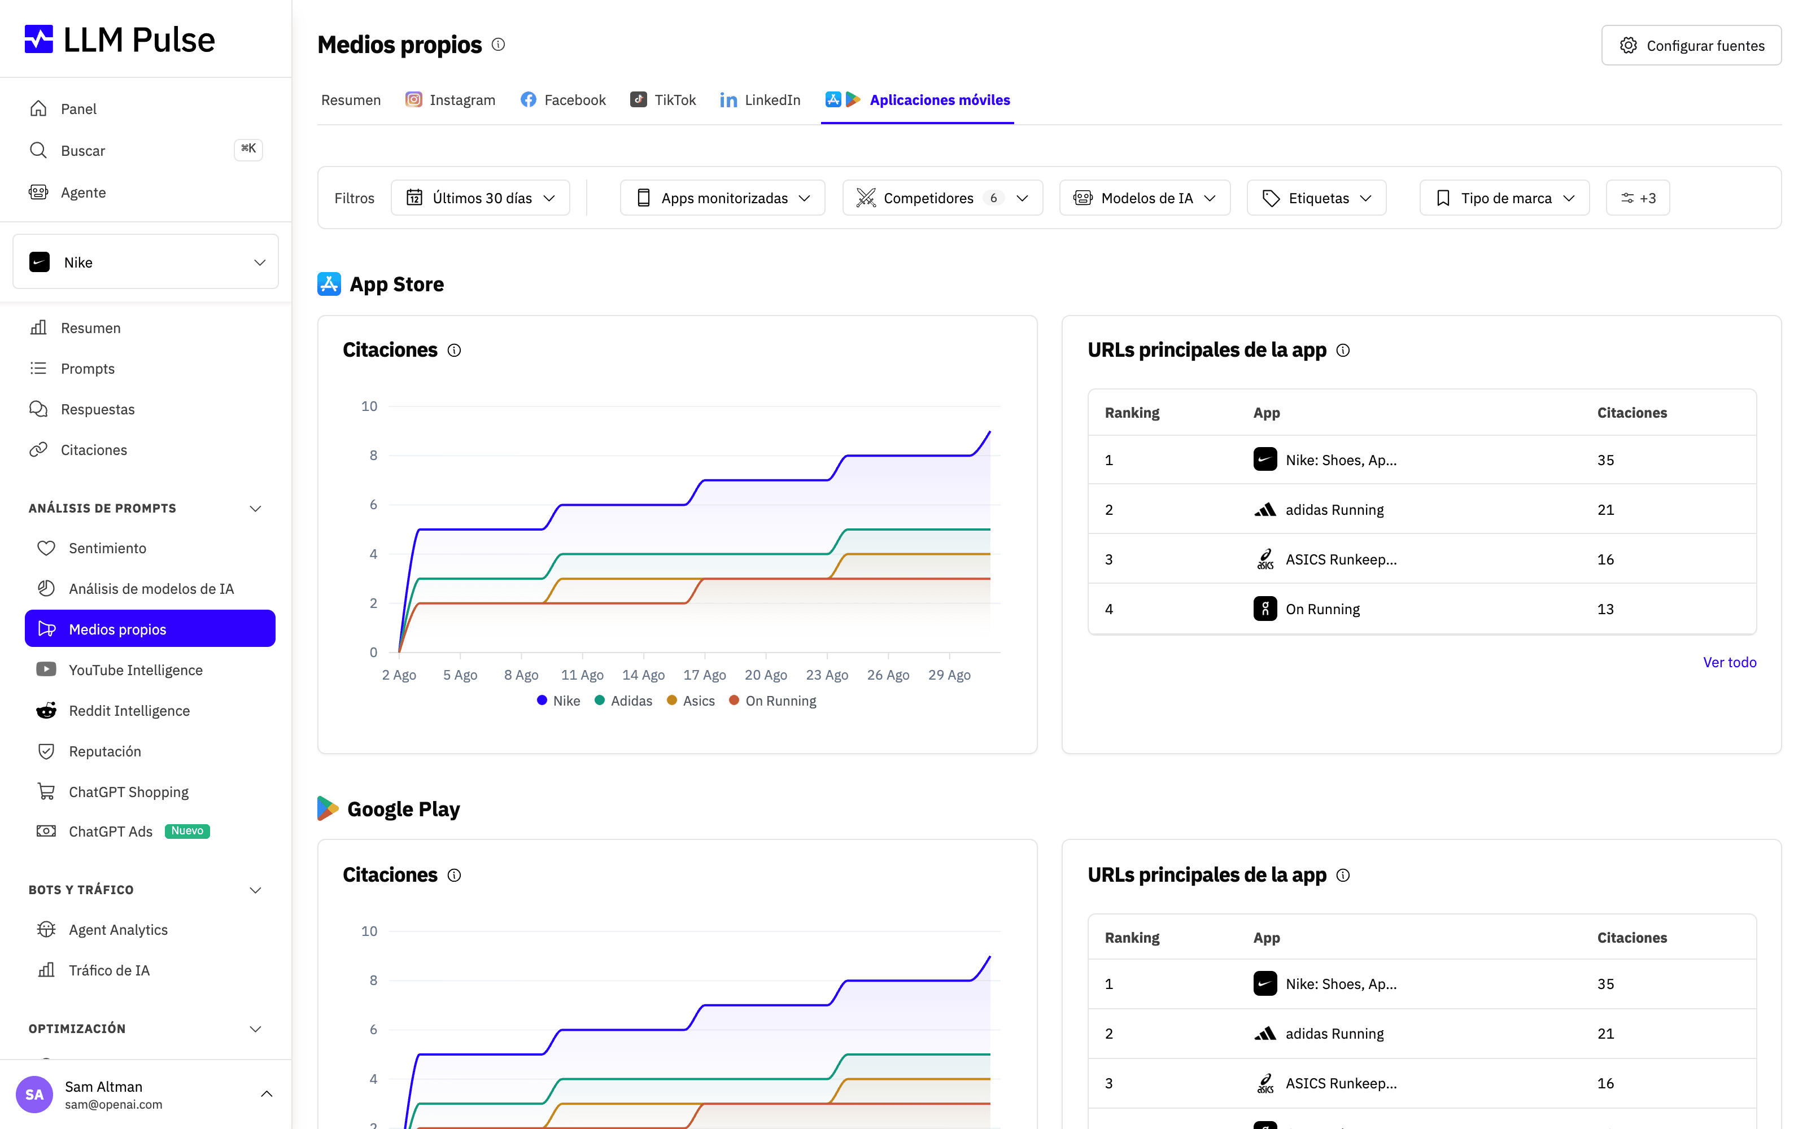Click the Prompts list icon
1807x1129 pixels.
click(x=38, y=368)
